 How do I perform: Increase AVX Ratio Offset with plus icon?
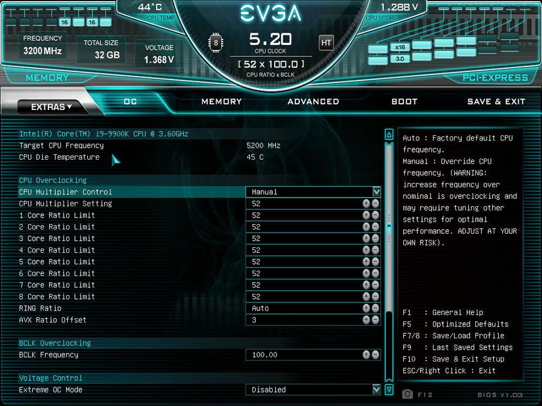pyautogui.click(x=366, y=320)
